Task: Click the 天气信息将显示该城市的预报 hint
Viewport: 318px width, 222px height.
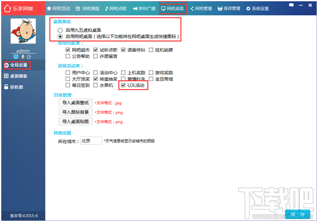Action: click(x=129, y=141)
